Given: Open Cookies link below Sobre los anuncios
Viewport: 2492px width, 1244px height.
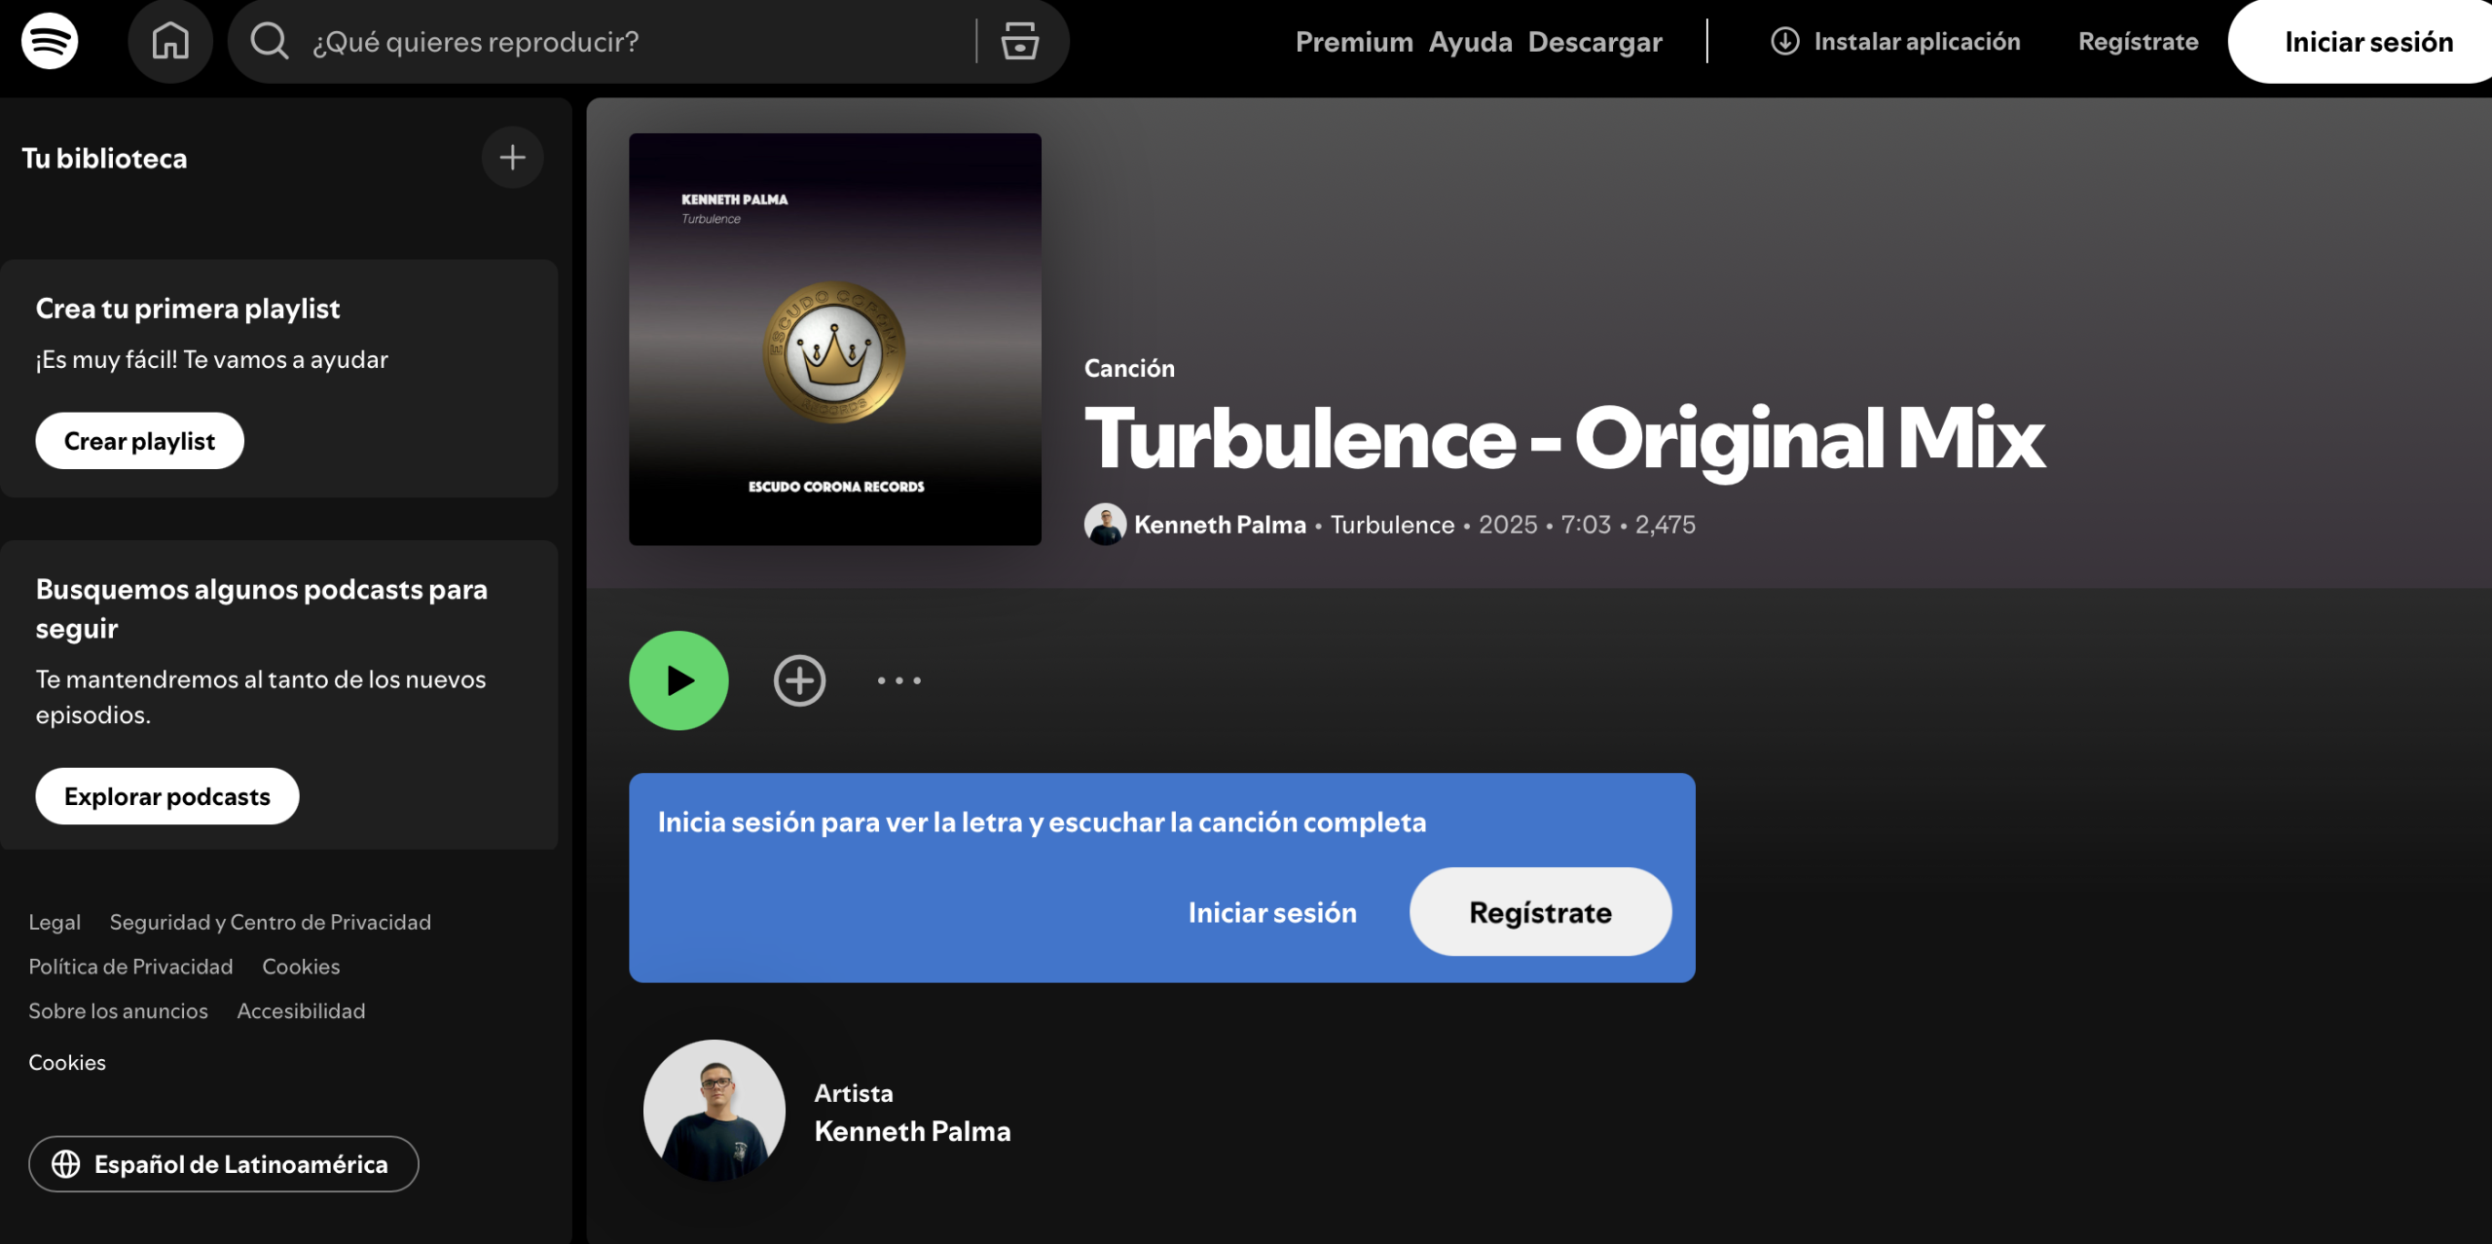Looking at the screenshot, I should 67,1062.
